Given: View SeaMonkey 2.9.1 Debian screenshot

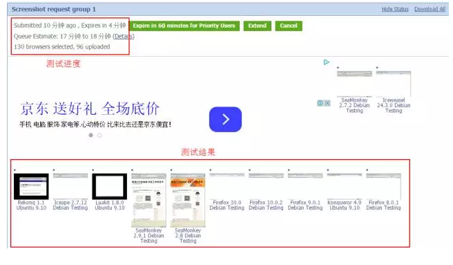Looking at the screenshot, I should [148, 201].
